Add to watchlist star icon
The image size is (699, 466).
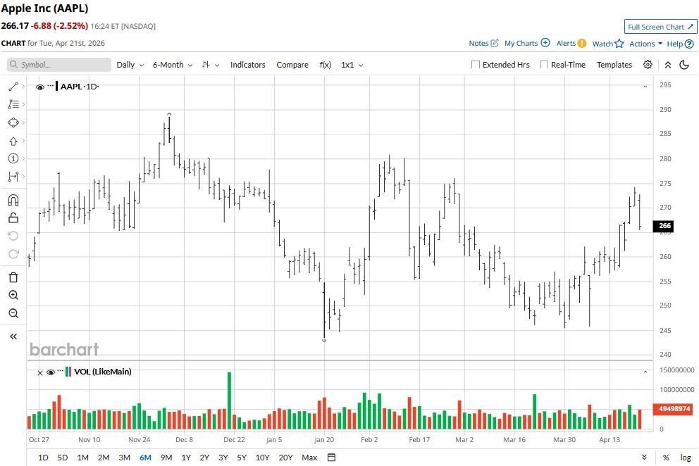click(619, 44)
